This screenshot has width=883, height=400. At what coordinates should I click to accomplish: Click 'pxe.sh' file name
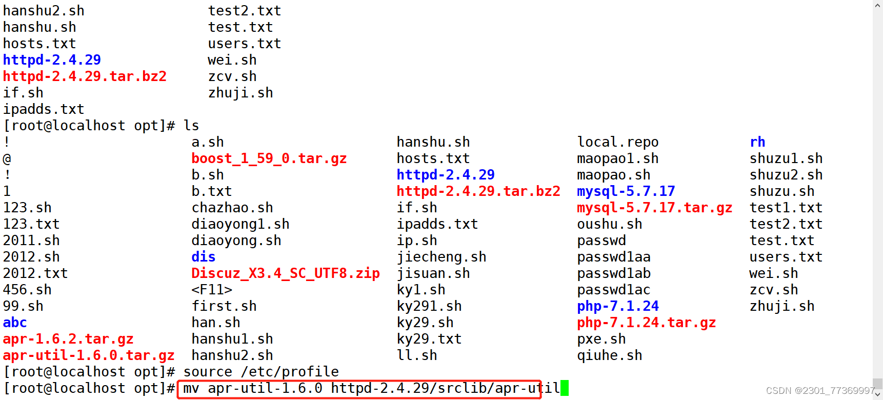tap(601, 339)
